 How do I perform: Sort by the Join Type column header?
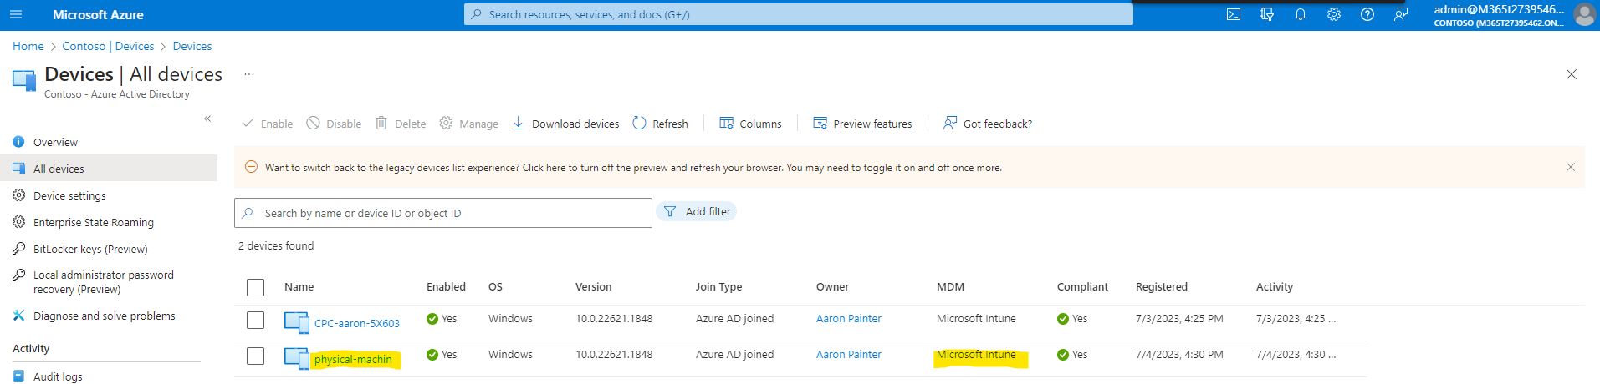pos(719,287)
